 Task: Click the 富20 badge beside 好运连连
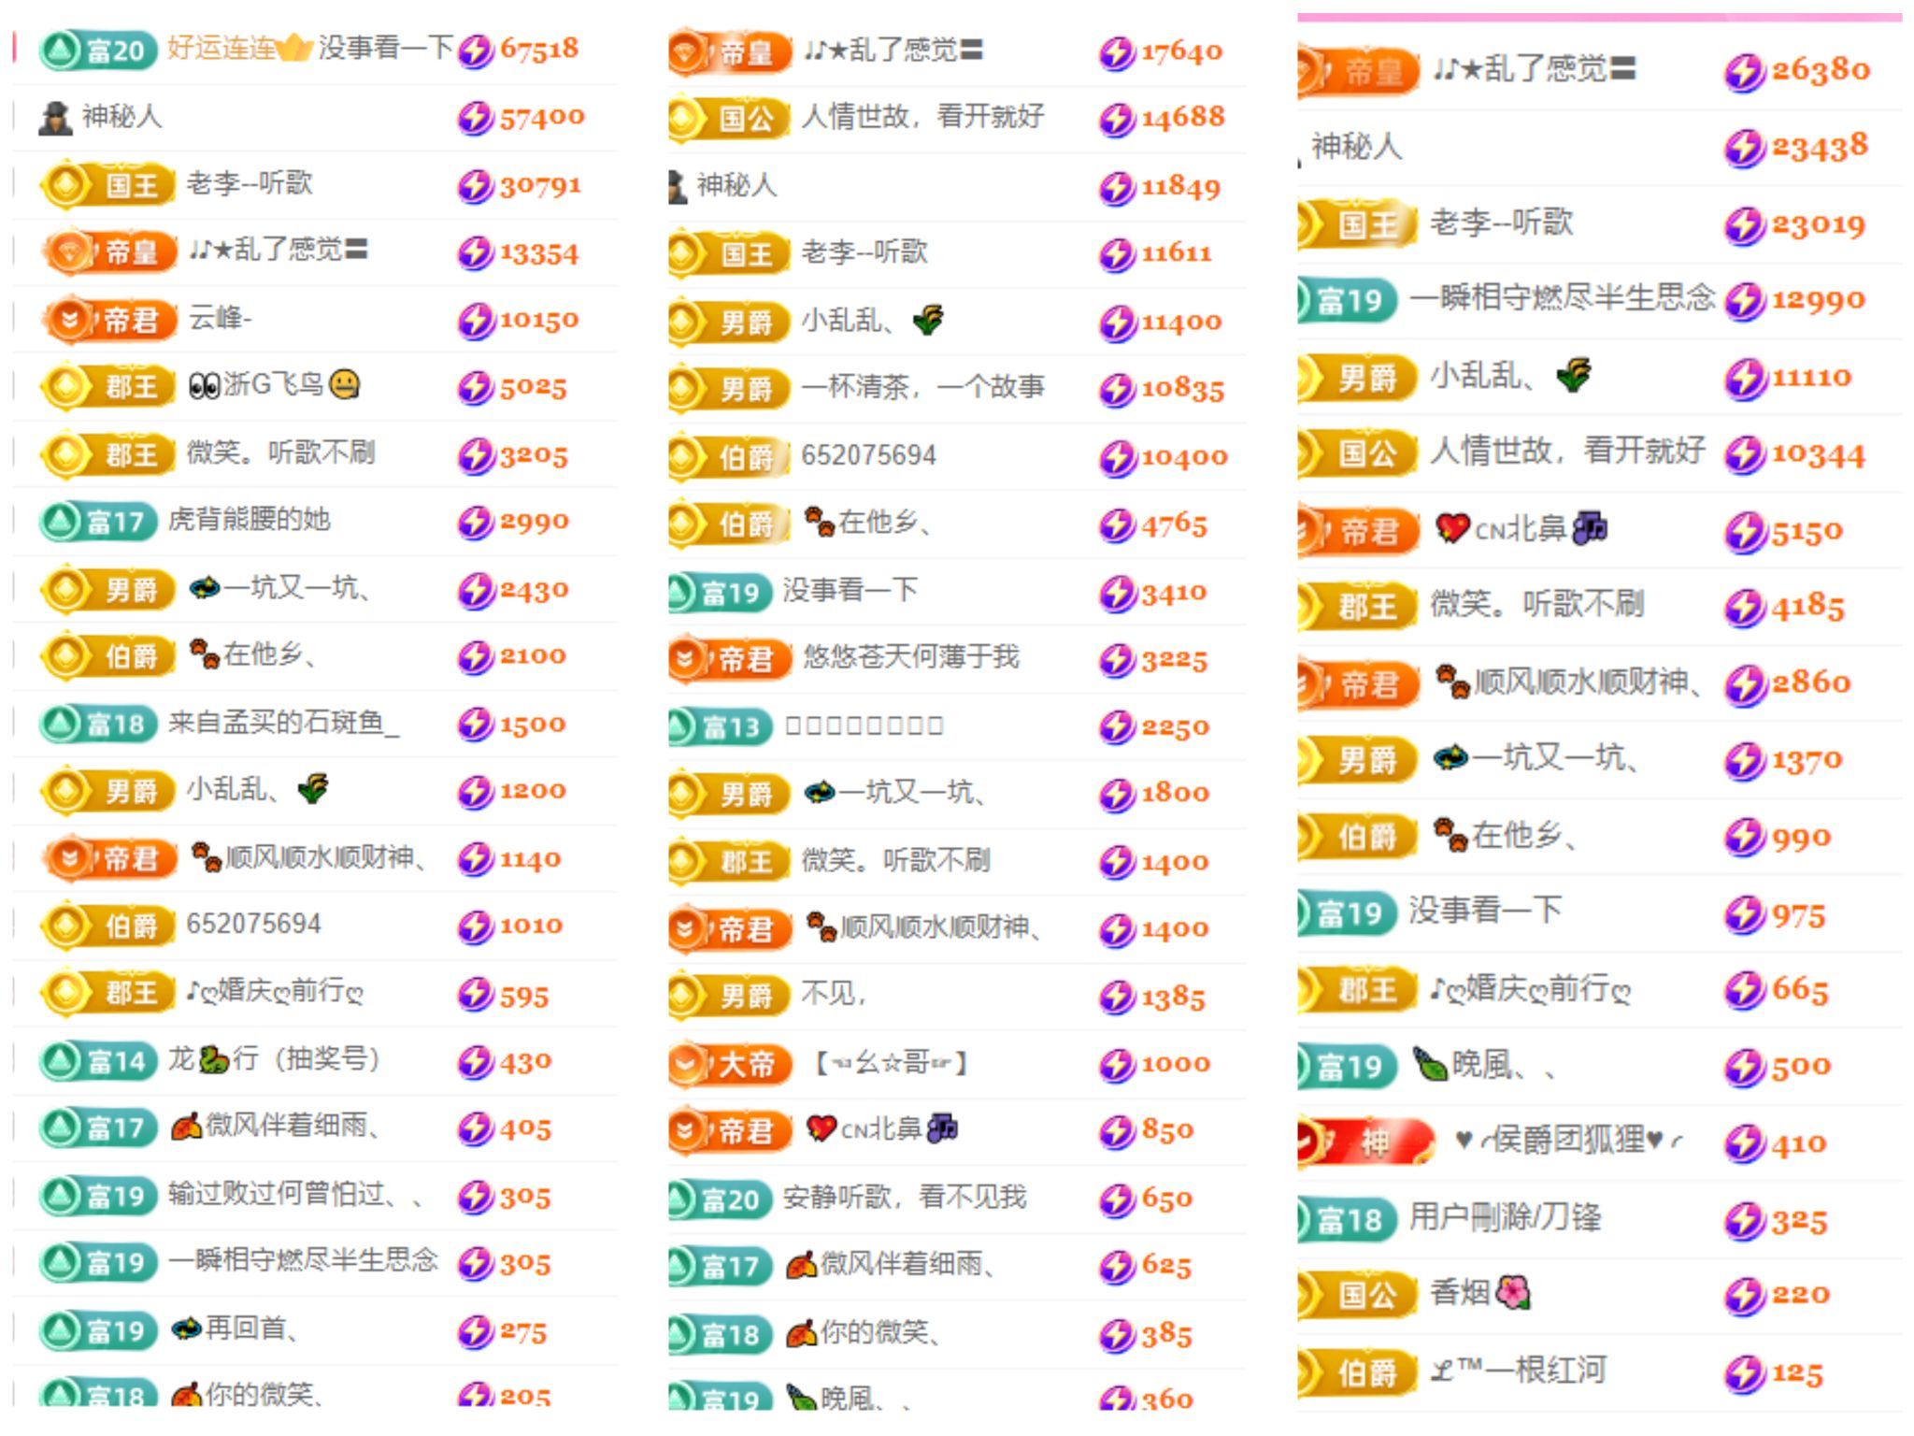tap(98, 50)
